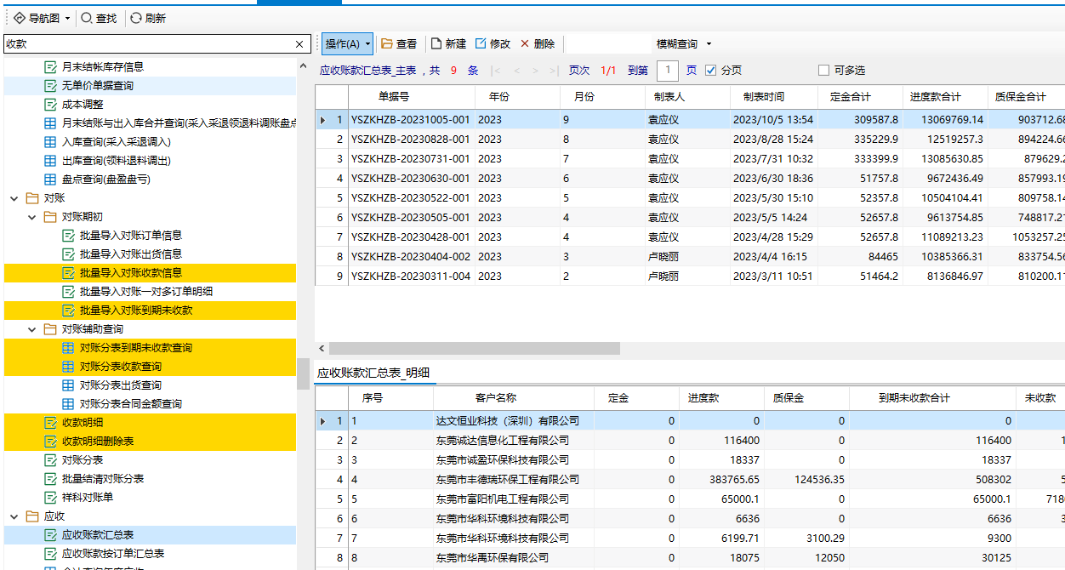Open the 操作(A) dropdown menu
The width and height of the screenshot is (1065, 570).
[x=347, y=43]
